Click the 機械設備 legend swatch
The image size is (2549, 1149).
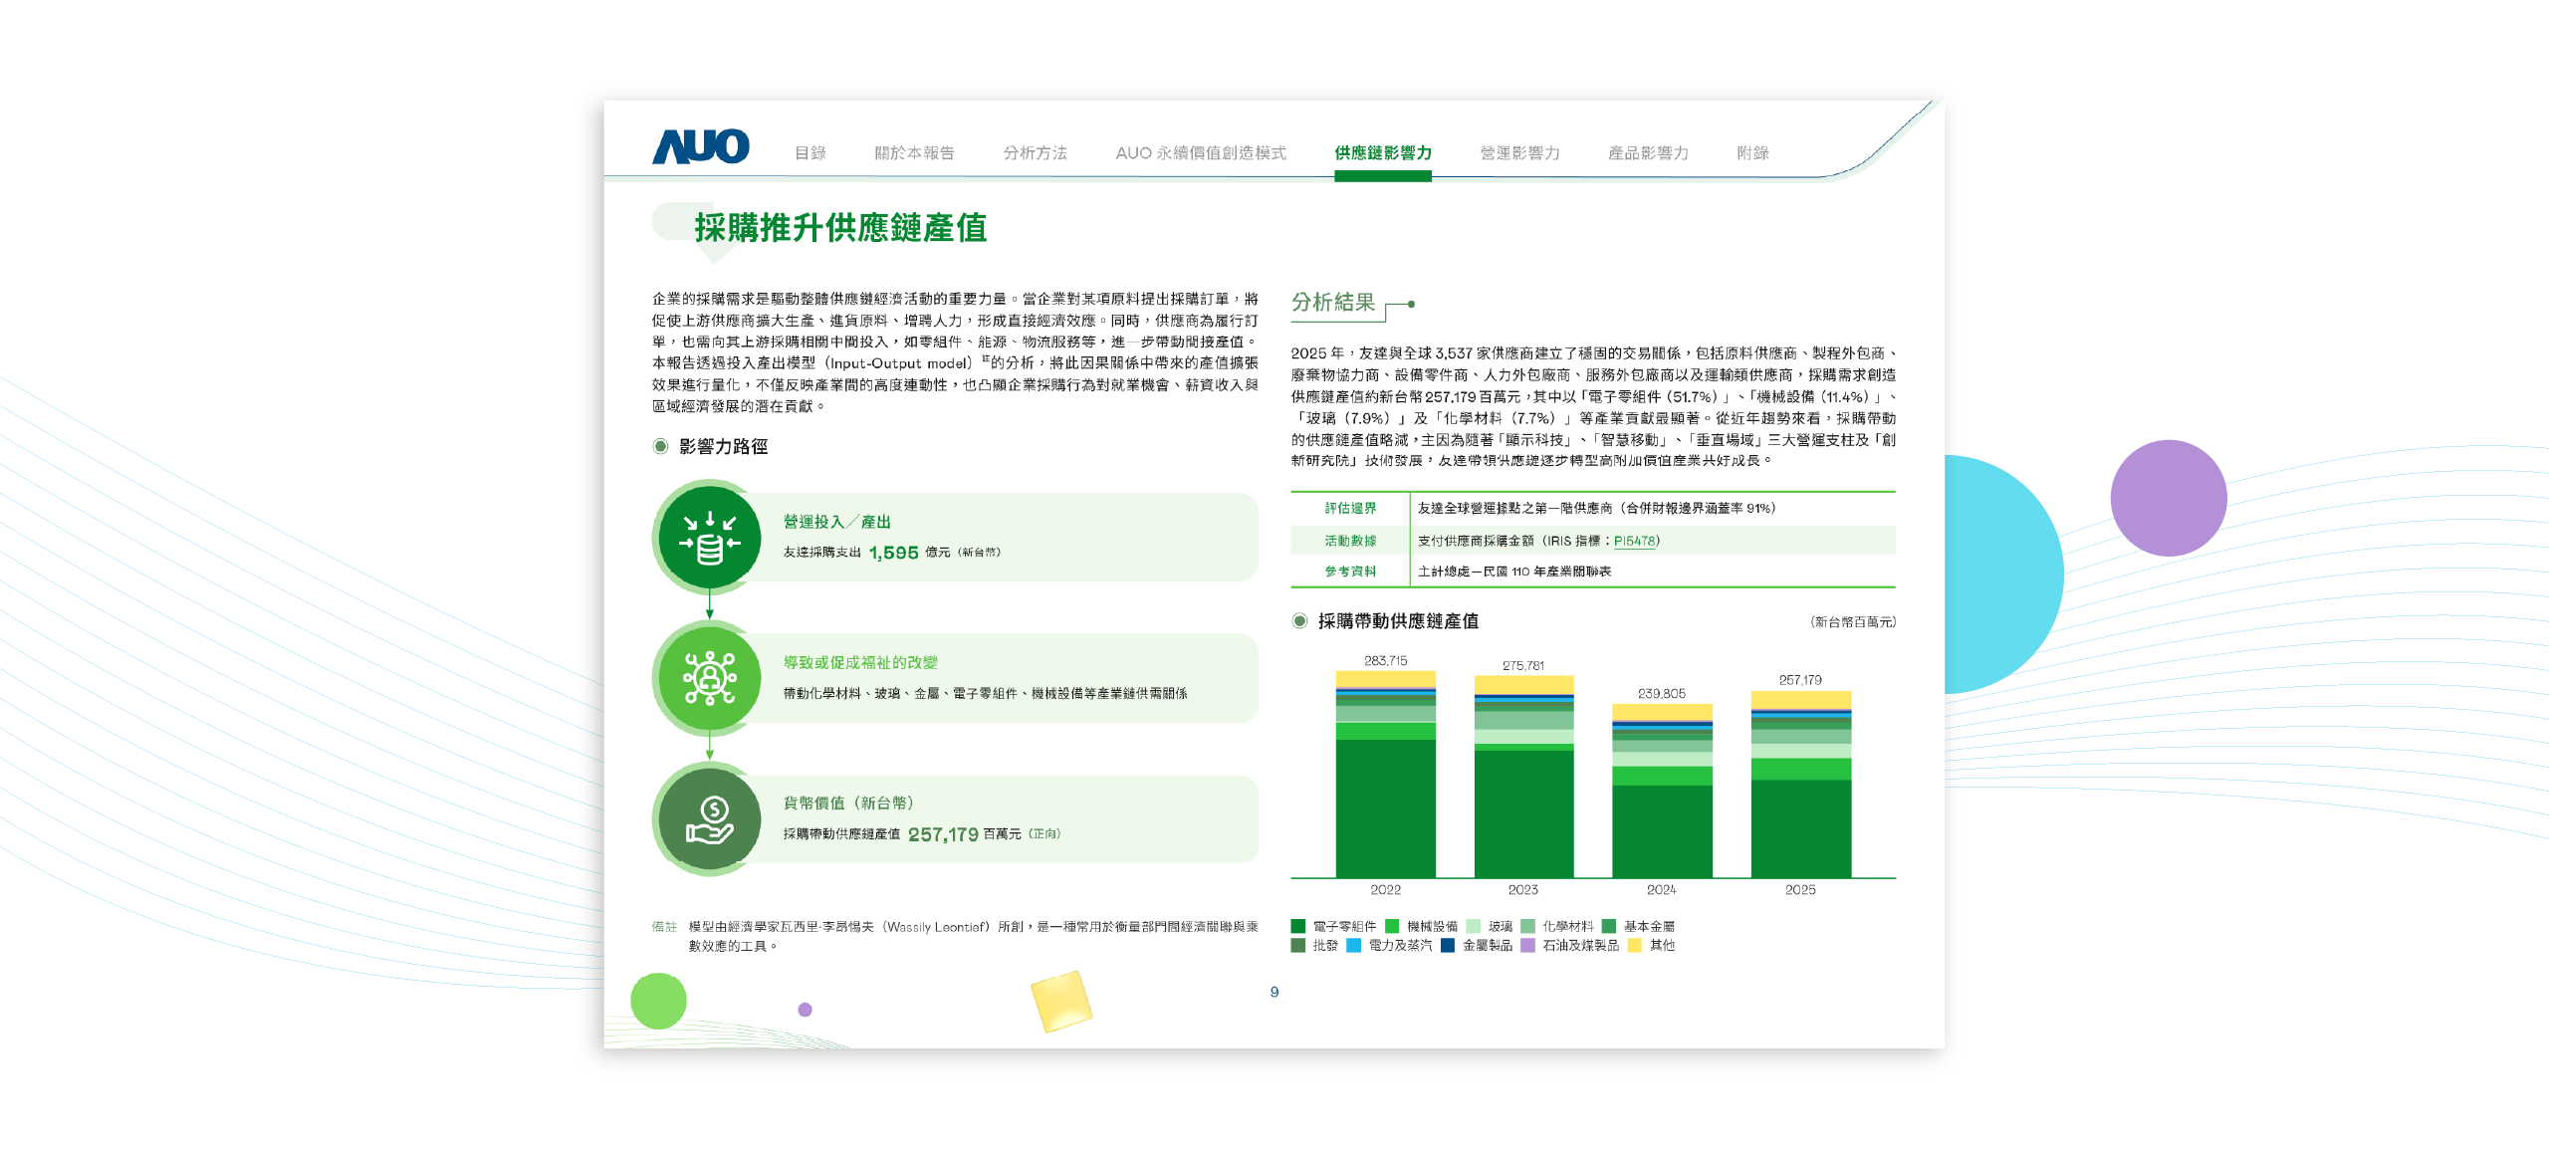point(1392,926)
